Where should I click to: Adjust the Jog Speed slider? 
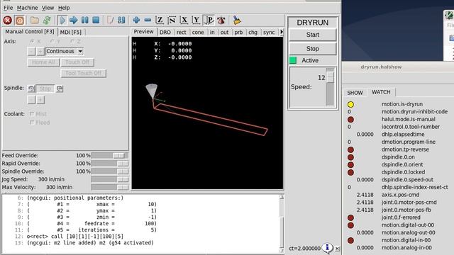click(x=110, y=179)
